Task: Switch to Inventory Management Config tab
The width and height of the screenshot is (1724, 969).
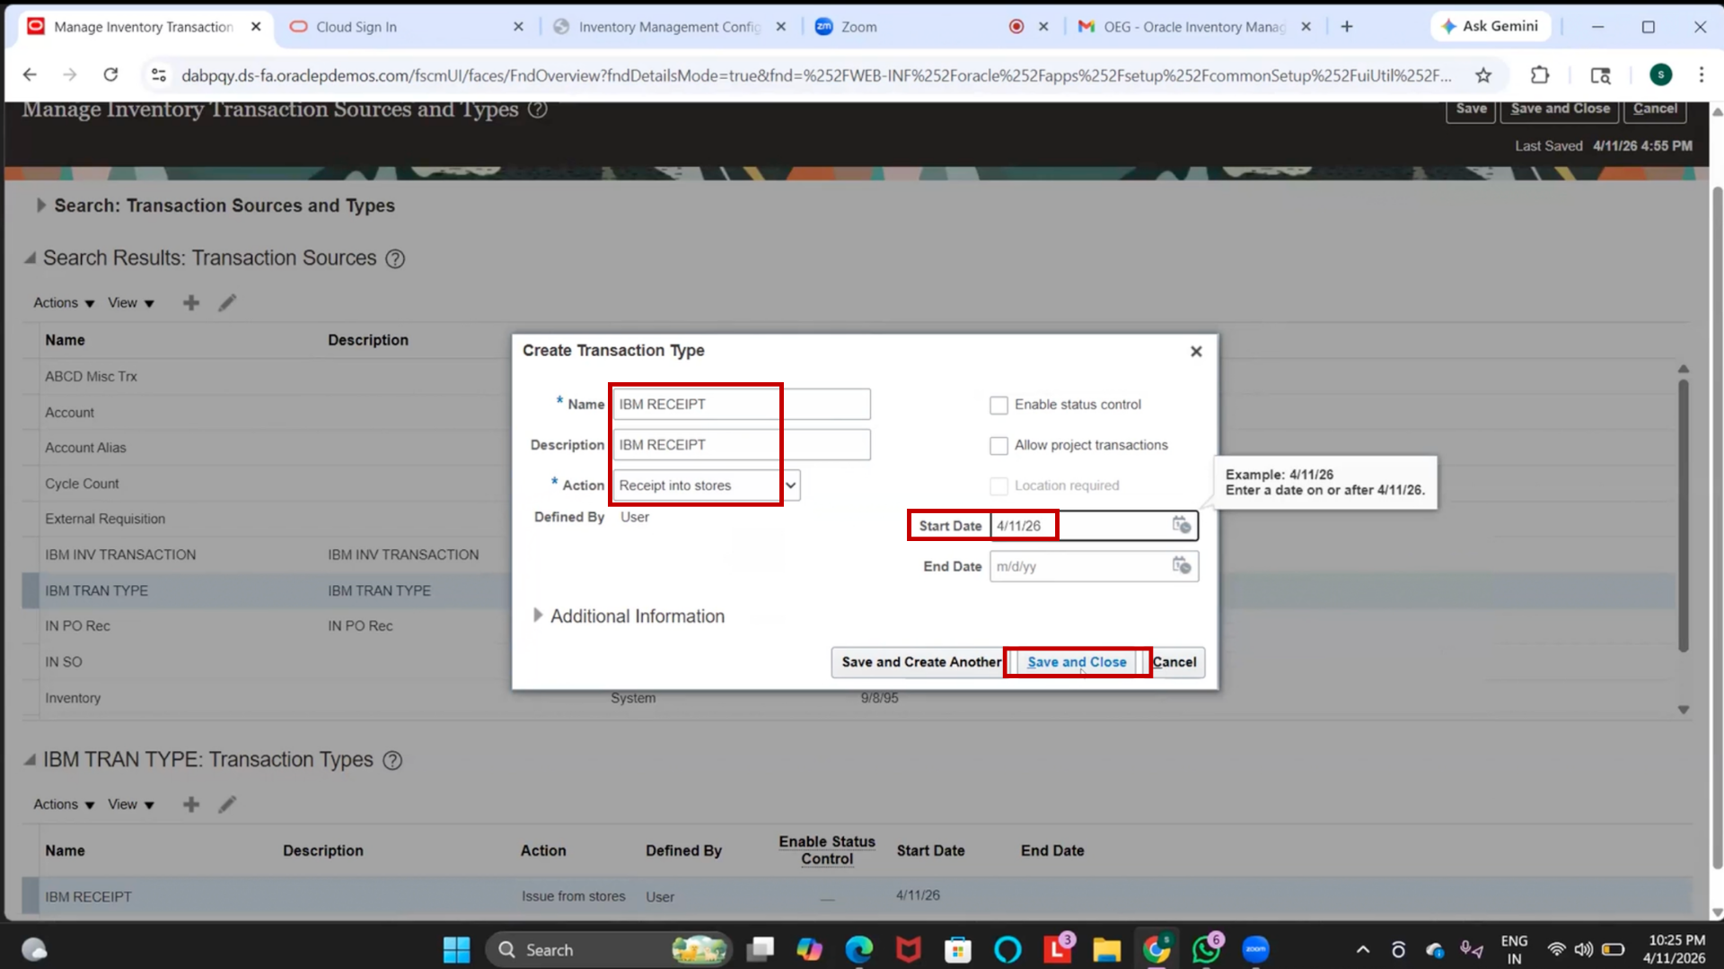Action: pos(669,27)
